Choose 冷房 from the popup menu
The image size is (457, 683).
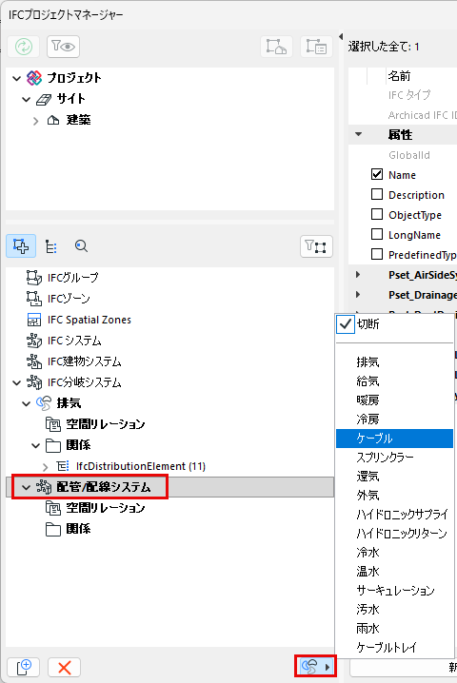395,420
